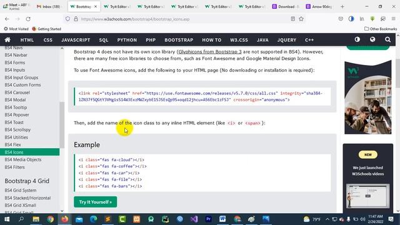Open SQL in top navigation

104,40
